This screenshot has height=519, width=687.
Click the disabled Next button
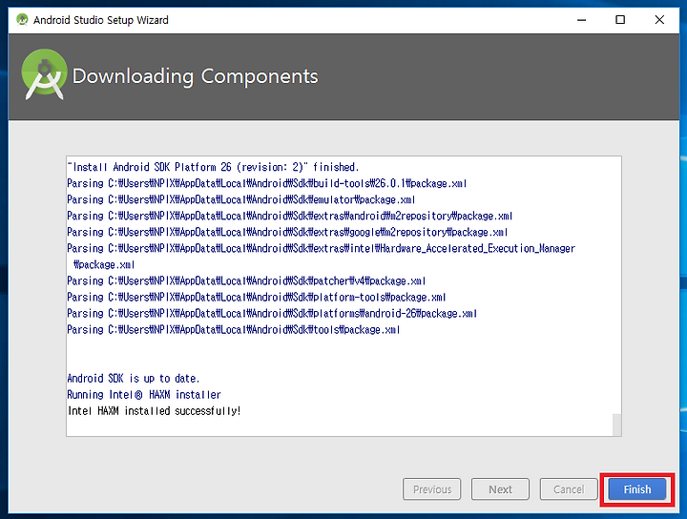(500, 489)
